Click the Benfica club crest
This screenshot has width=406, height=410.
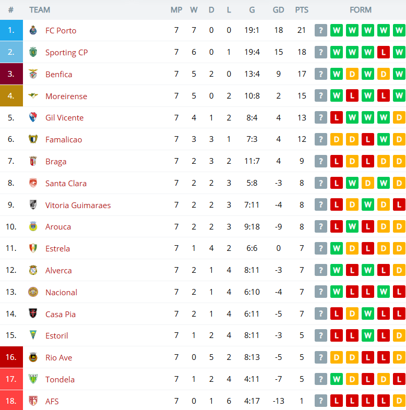(x=33, y=74)
